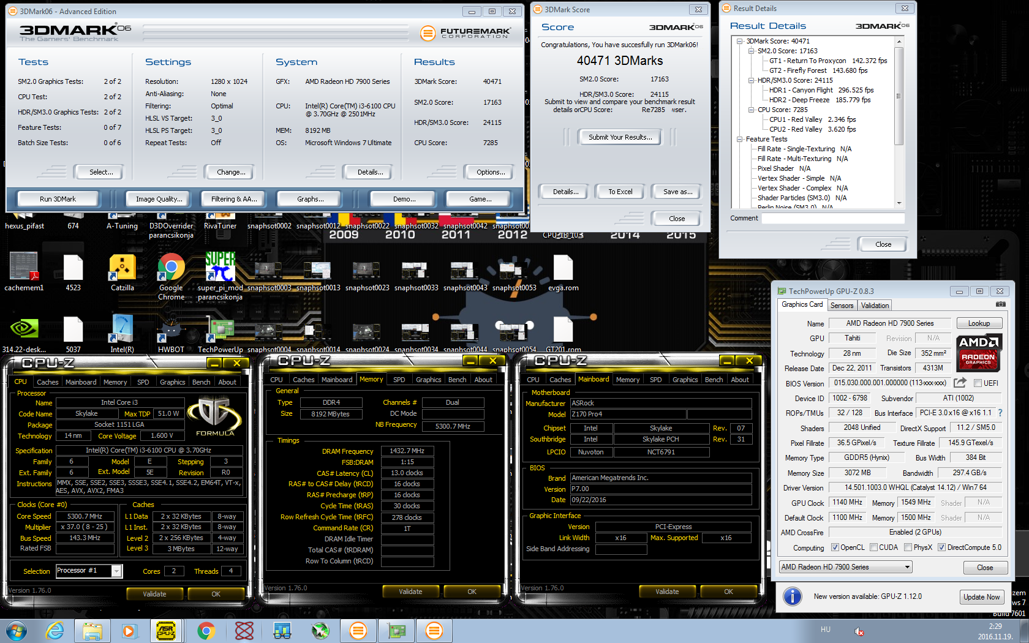Viewport: 1029px width, 643px height.
Task: Click the GPU-Z screenshot camera icon
Action: point(1000,304)
